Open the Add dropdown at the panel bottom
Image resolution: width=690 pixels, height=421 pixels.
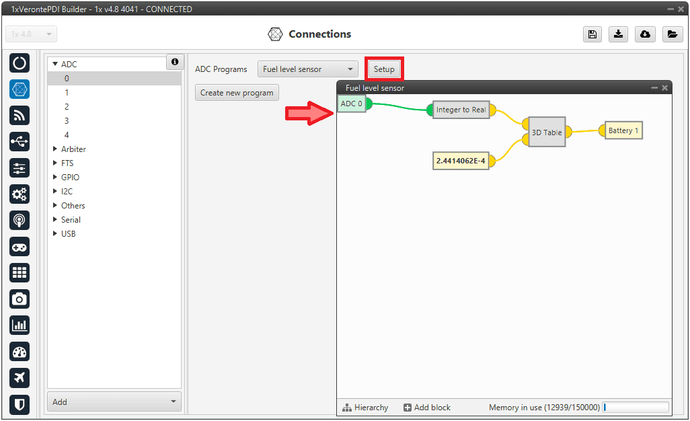[x=114, y=401]
